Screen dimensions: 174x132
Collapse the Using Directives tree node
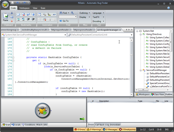point(141,34)
